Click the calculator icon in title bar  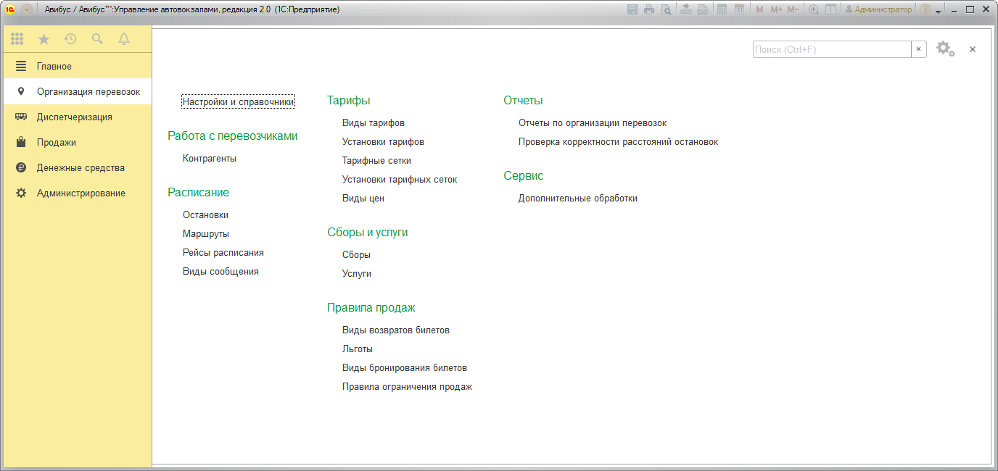[x=722, y=9]
